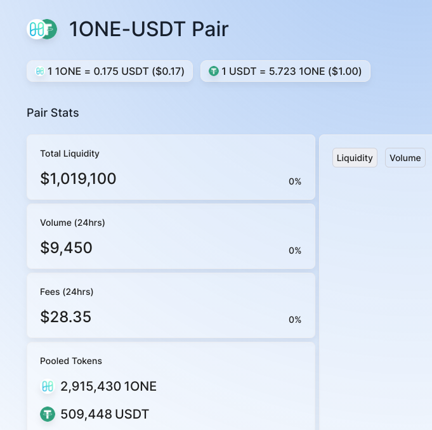Click the 0% change in Volume card
The image size is (432, 430).
pyautogui.click(x=295, y=251)
